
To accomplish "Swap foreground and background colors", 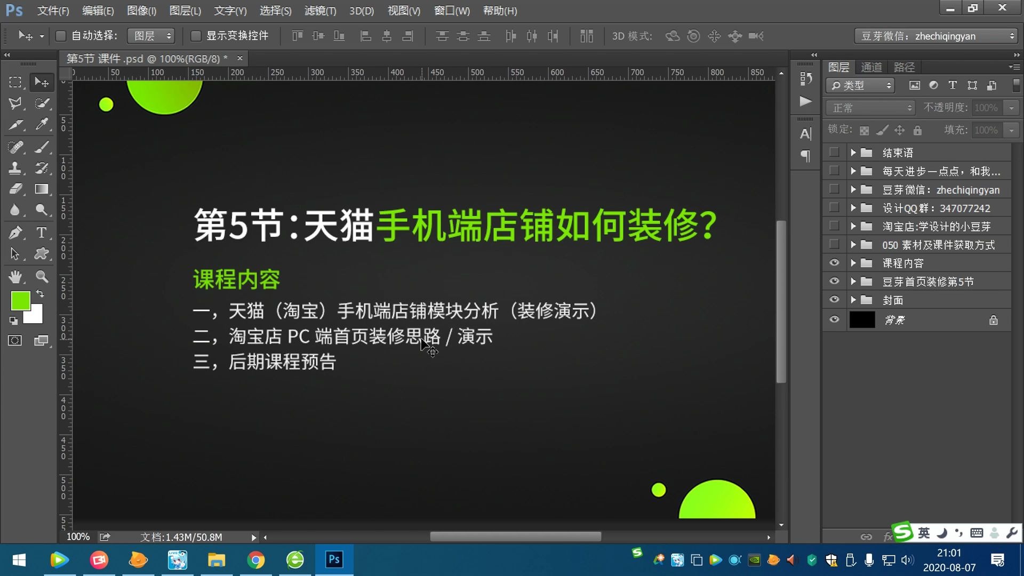I will click(40, 294).
